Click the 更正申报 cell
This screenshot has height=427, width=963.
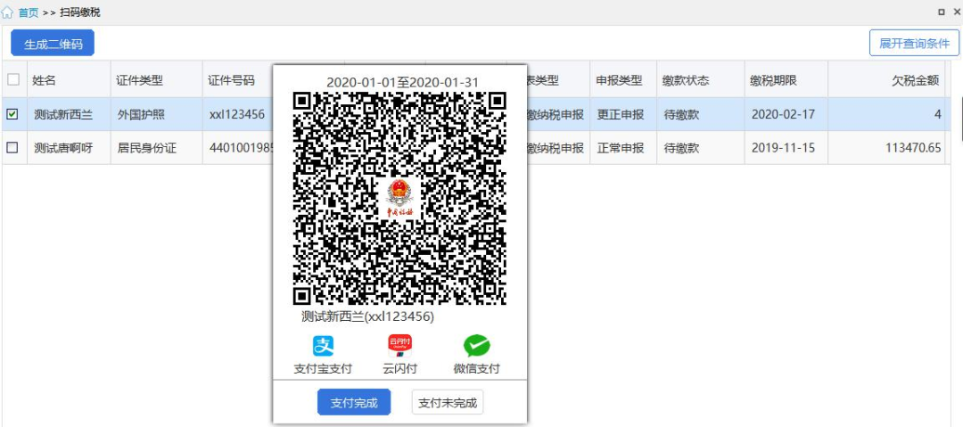tap(623, 114)
